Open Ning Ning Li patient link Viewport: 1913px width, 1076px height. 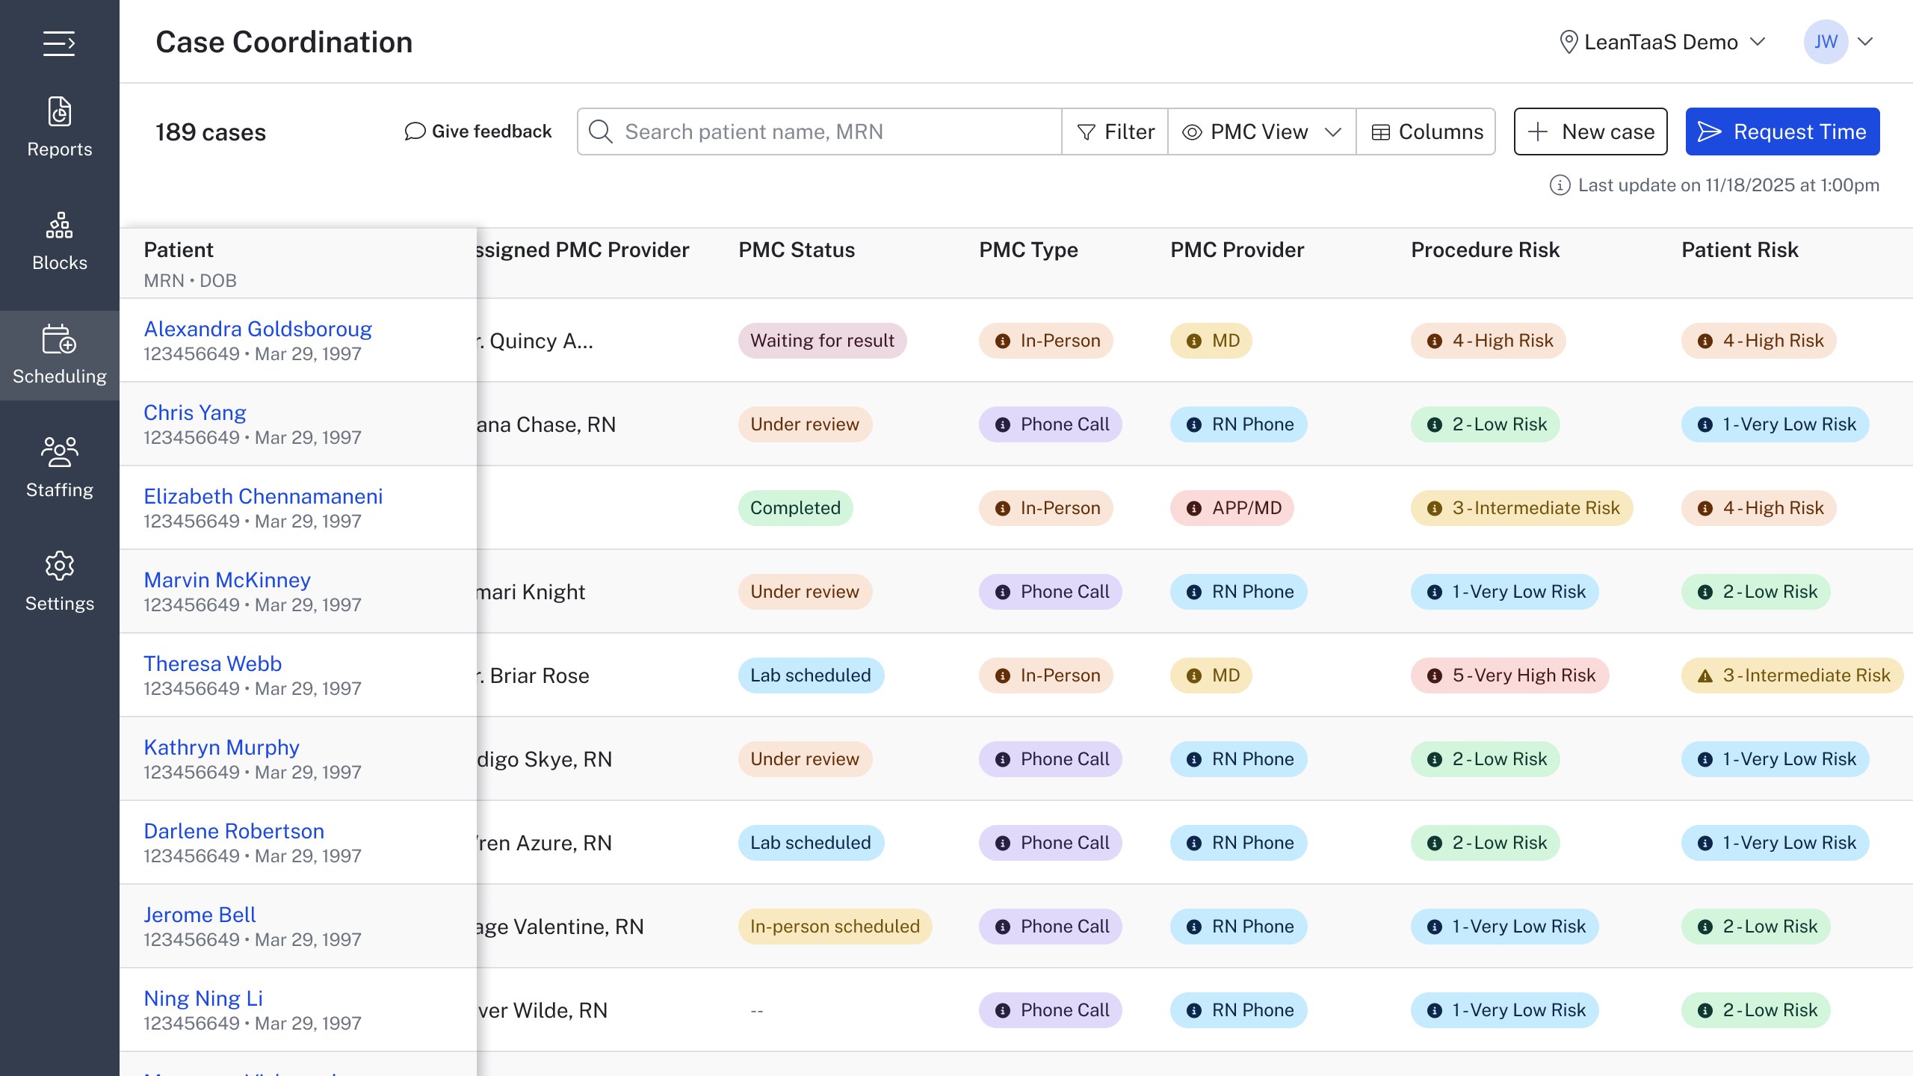(x=203, y=998)
